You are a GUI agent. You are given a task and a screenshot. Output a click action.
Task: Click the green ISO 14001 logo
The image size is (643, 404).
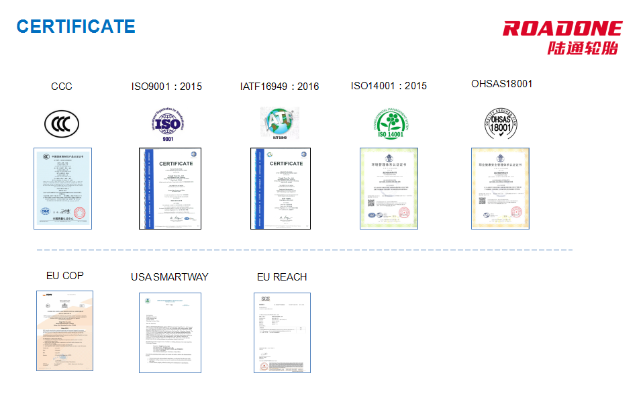pos(391,123)
